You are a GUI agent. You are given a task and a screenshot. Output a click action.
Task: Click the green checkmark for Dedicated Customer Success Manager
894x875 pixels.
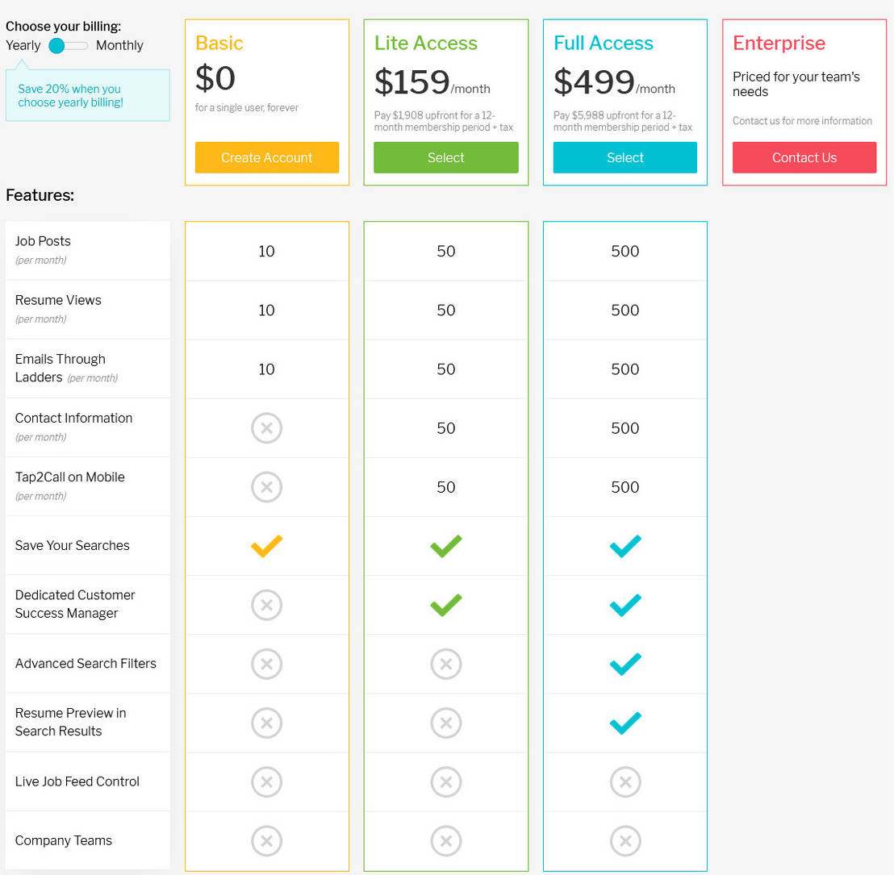[x=446, y=605]
